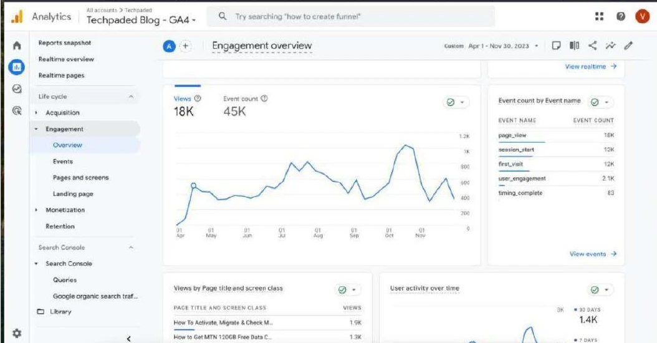Open the Google apps grid icon

pos(599,16)
